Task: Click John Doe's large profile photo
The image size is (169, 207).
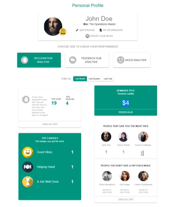Action: pos(53,26)
